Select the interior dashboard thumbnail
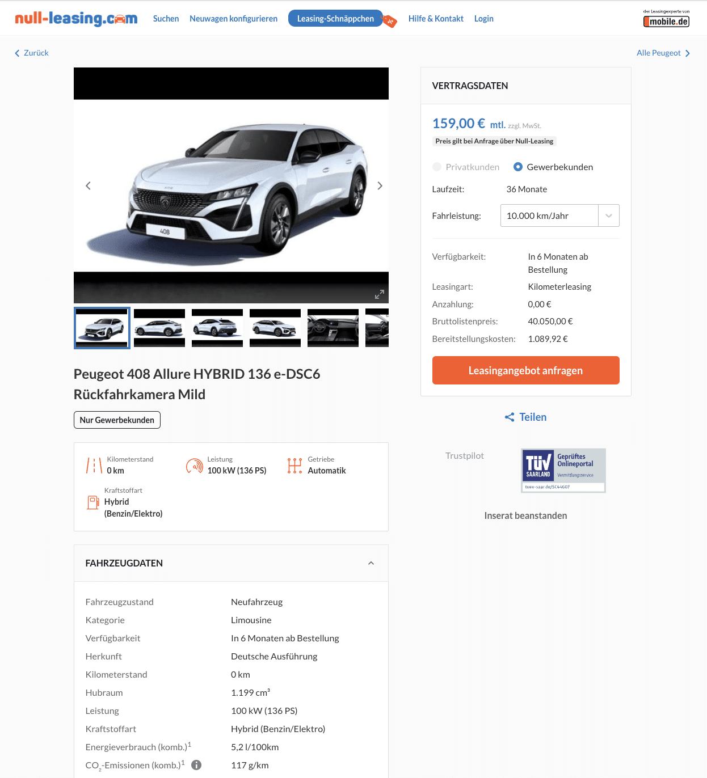The height and width of the screenshot is (778, 707). (x=333, y=328)
